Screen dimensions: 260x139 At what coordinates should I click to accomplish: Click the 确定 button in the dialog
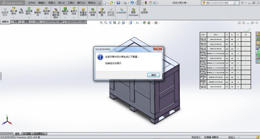pyautogui.click(x=153, y=75)
